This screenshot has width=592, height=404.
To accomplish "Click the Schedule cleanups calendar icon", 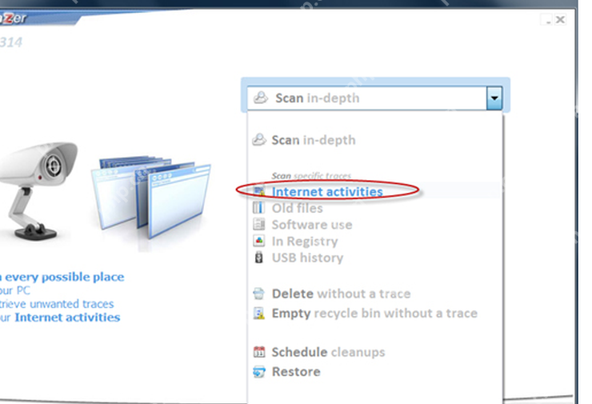I will tap(259, 351).
